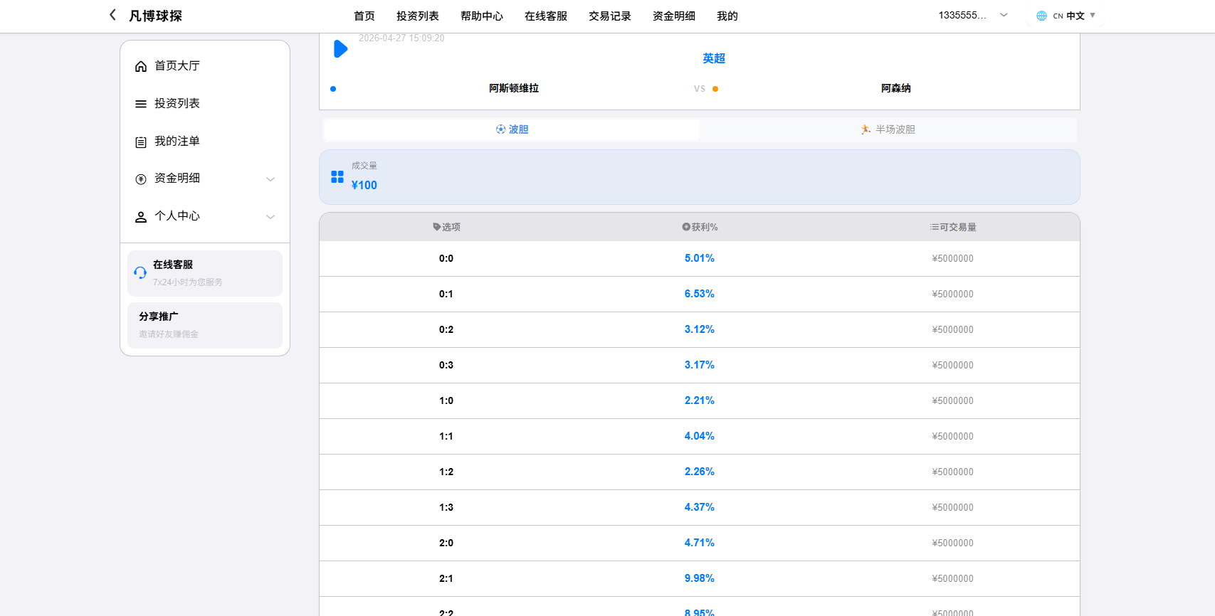Open 帮助中心 in the top navigation

[482, 16]
